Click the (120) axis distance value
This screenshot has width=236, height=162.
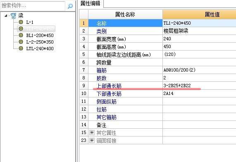[x=170, y=54]
